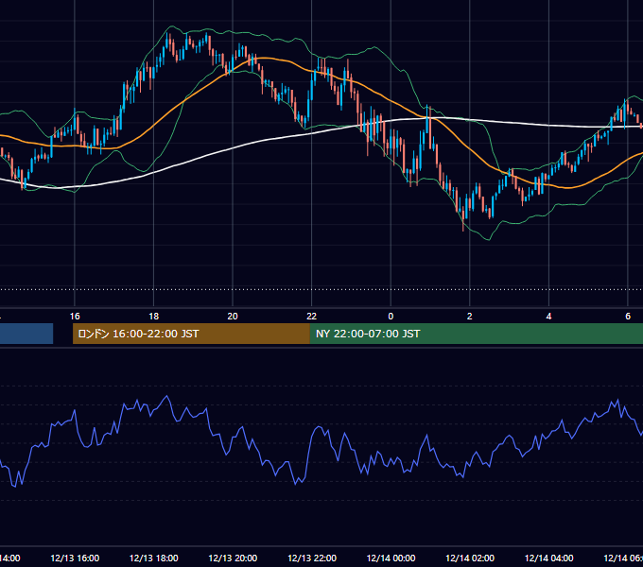
Task: Click the 22 hour axis label
Action: (312, 316)
